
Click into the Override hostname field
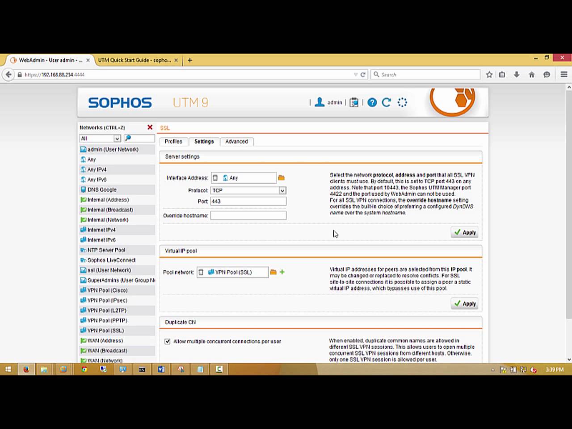[x=248, y=215]
